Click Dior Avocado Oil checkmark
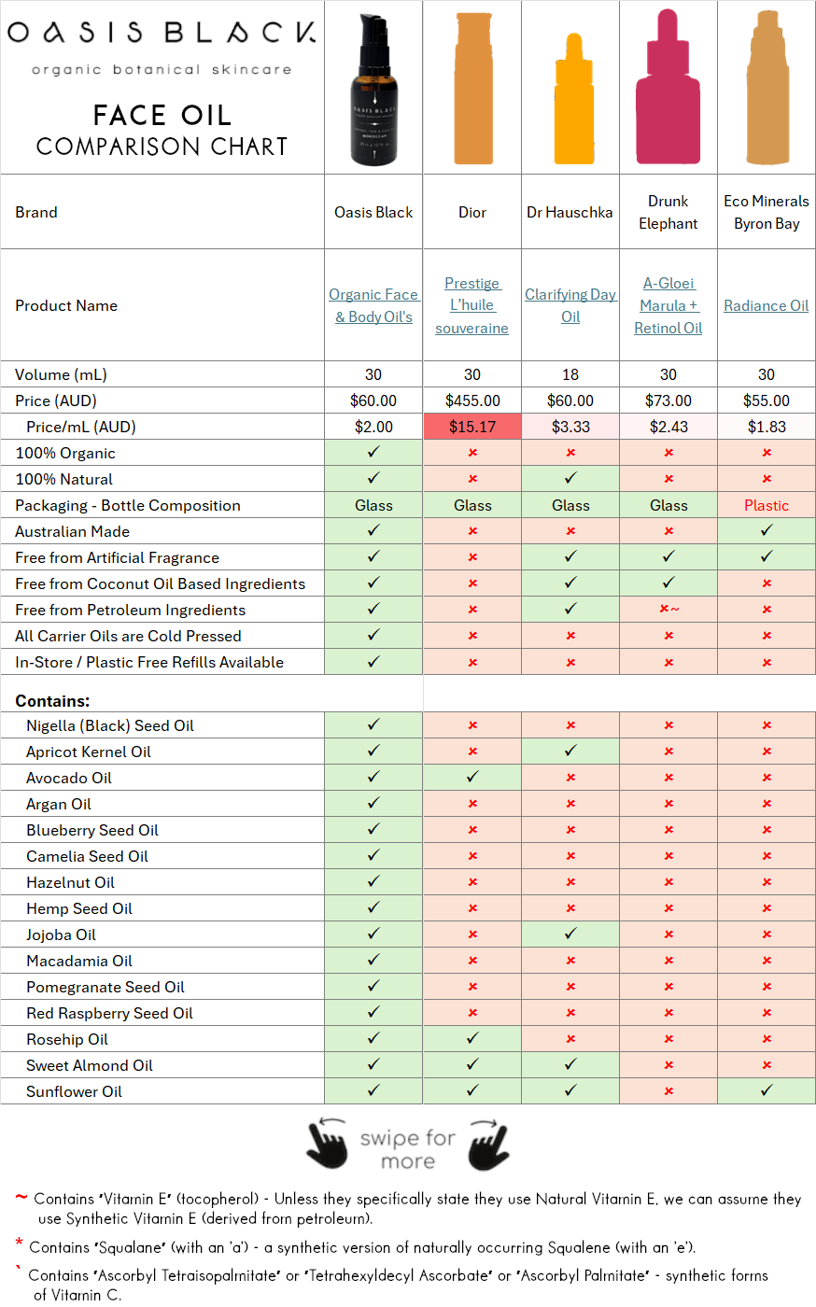This screenshot has height=1307, width=816. (x=472, y=777)
